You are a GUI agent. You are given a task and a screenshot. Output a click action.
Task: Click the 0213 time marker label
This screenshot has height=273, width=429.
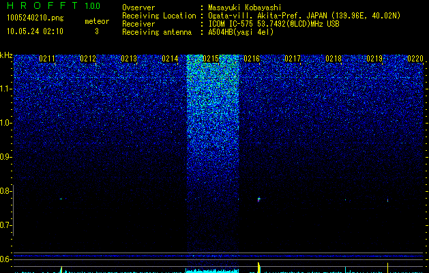click(129, 59)
